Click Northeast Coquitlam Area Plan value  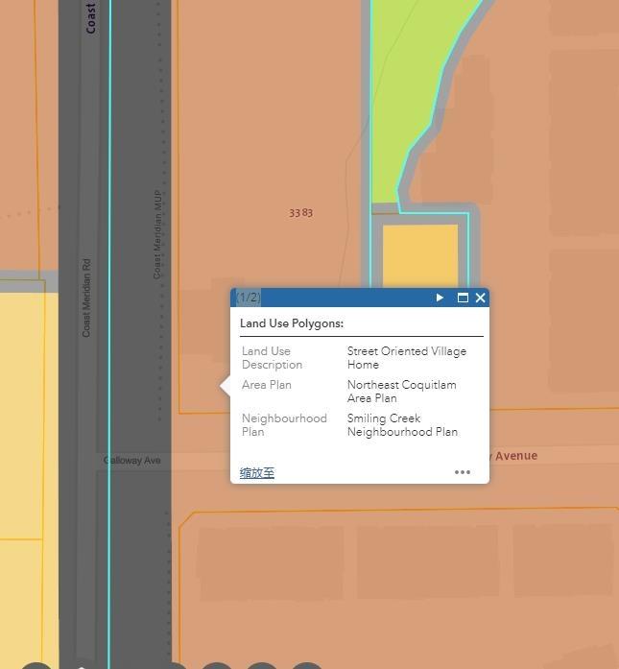coord(401,392)
